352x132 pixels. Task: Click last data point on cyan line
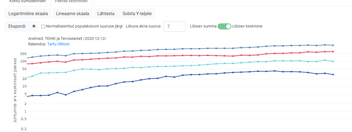click(333, 61)
